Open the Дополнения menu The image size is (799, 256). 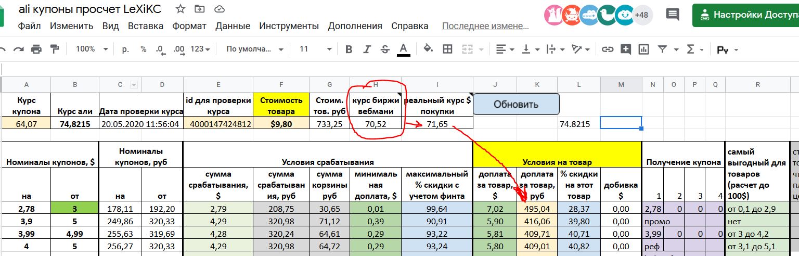[355, 26]
